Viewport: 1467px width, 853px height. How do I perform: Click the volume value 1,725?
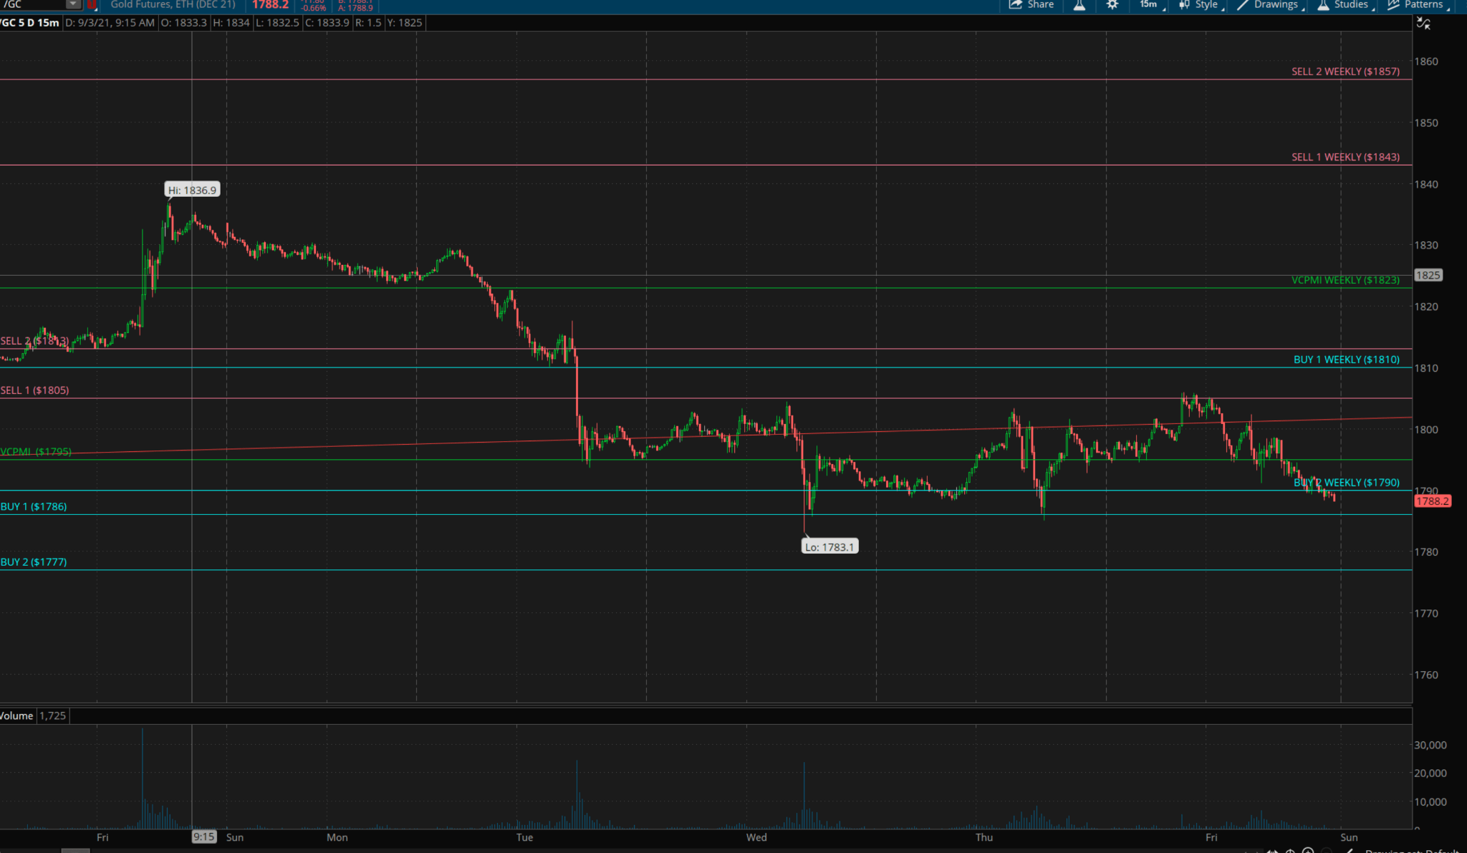(53, 715)
